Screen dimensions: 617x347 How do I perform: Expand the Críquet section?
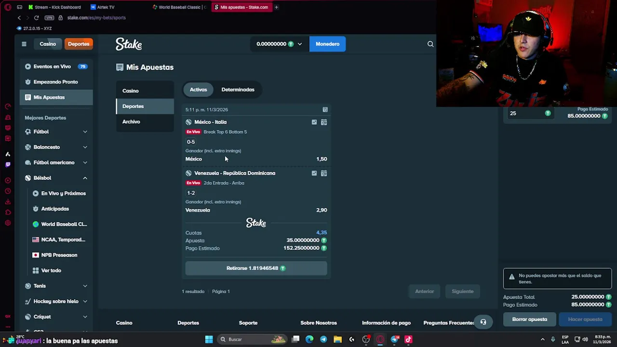coord(85,317)
